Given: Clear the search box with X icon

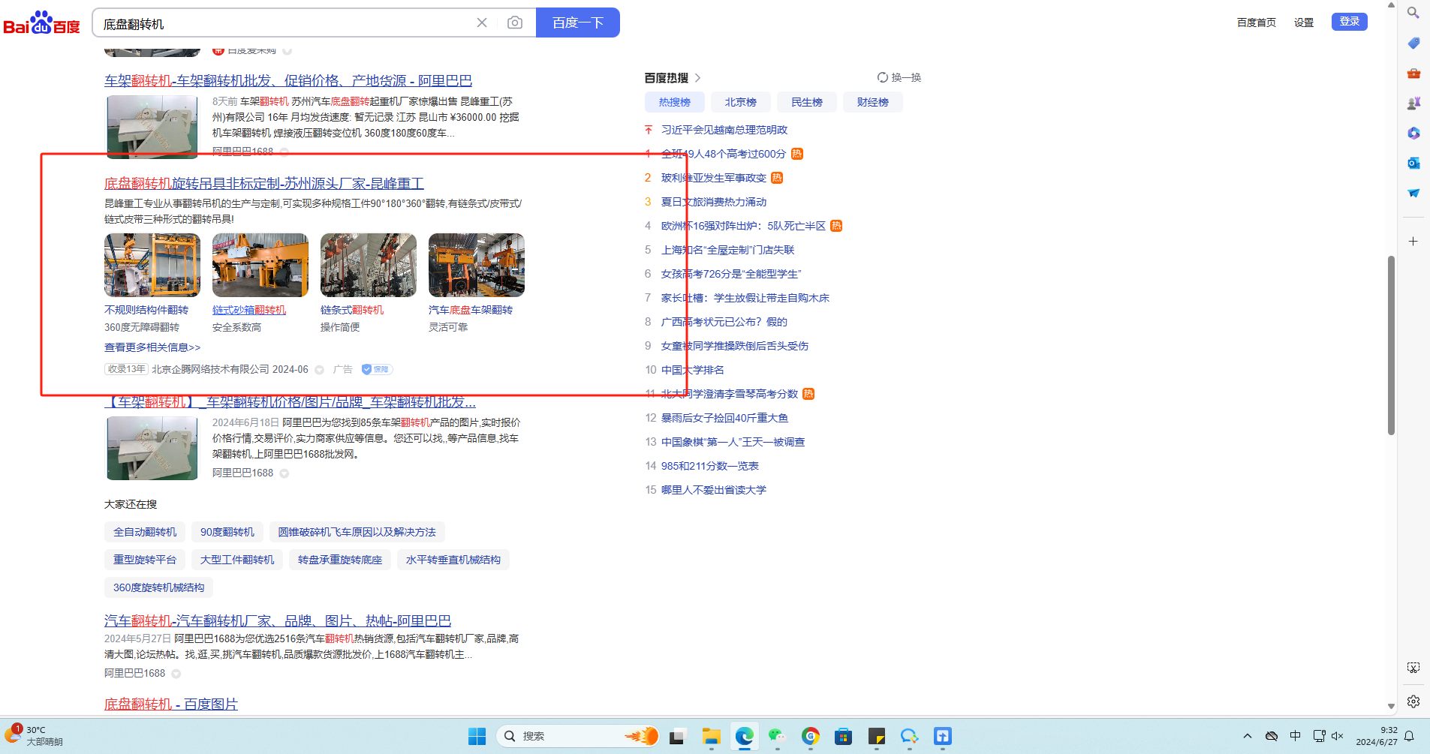Looking at the screenshot, I should click(x=482, y=23).
